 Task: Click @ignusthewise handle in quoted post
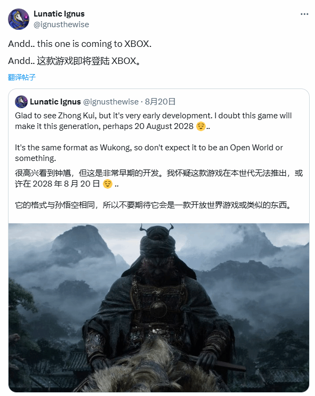(x=111, y=101)
